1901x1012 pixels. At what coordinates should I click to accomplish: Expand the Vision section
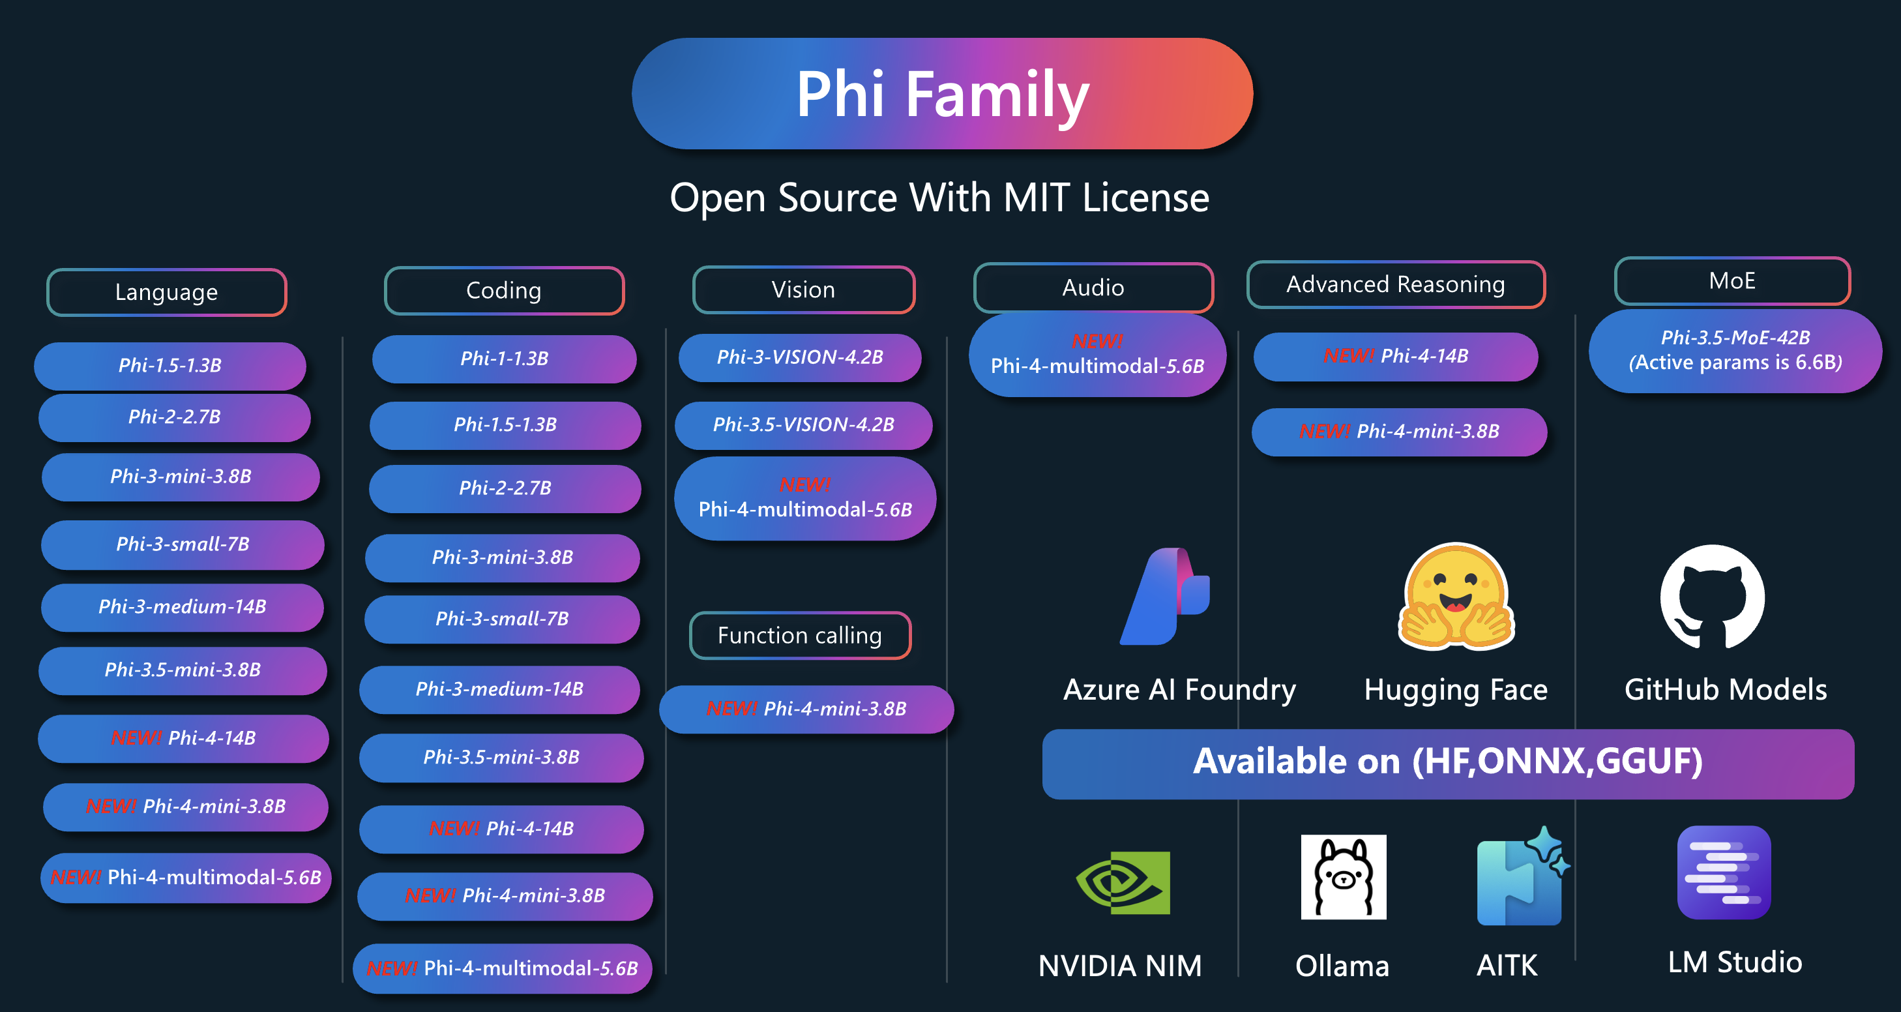click(804, 290)
